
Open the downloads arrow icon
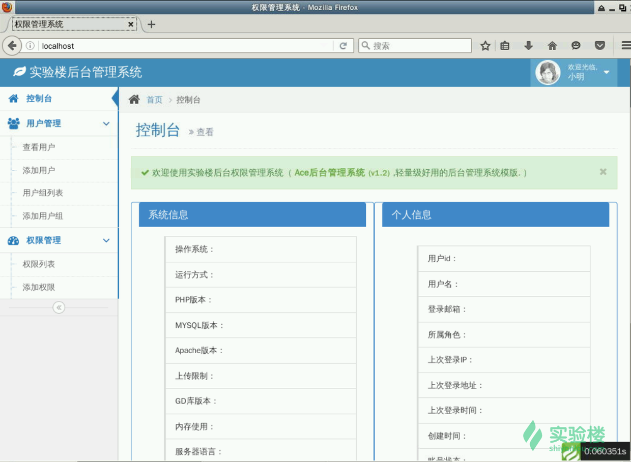point(529,45)
